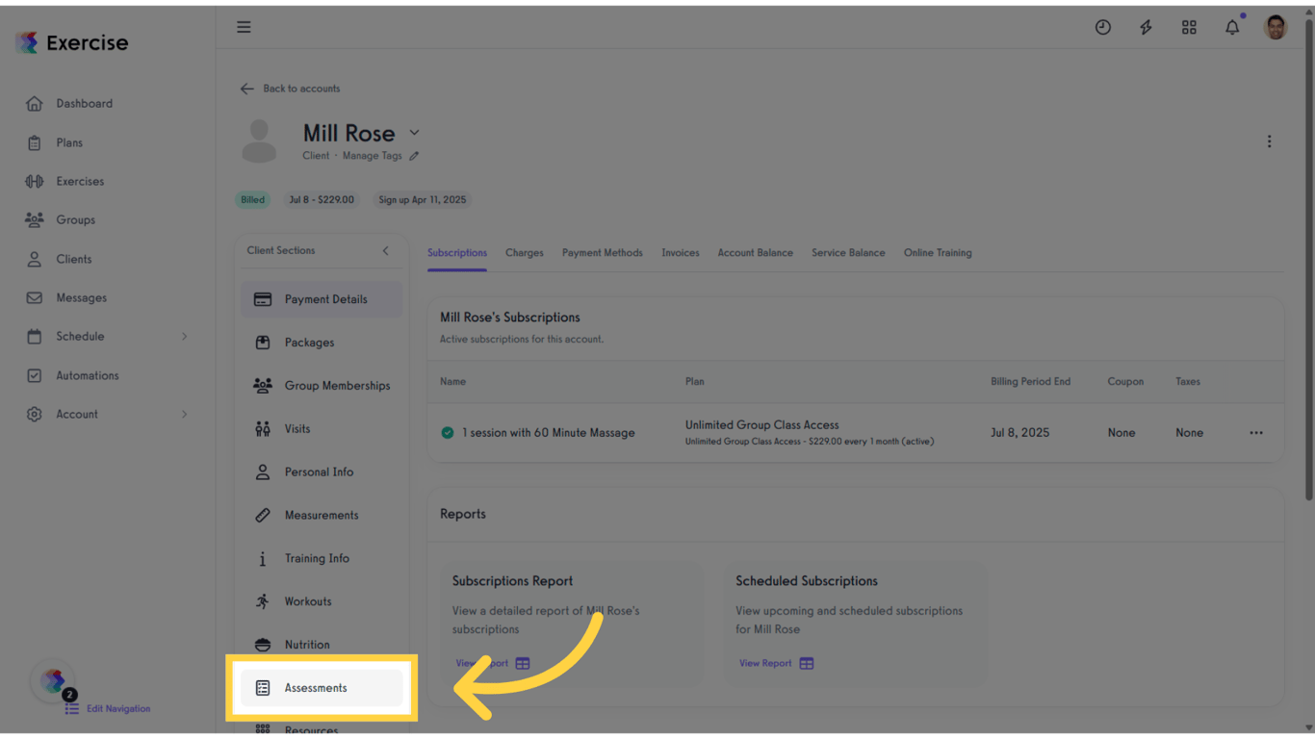Click the notification bell icon
The width and height of the screenshot is (1315, 739).
pos(1232,27)
